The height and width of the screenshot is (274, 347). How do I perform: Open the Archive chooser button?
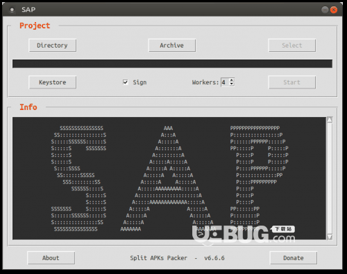172,46
